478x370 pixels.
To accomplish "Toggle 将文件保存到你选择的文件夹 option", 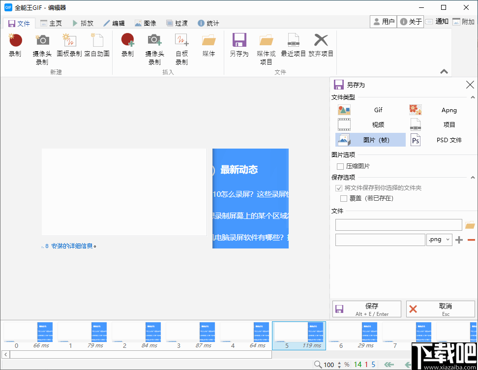I will point(339,188).
